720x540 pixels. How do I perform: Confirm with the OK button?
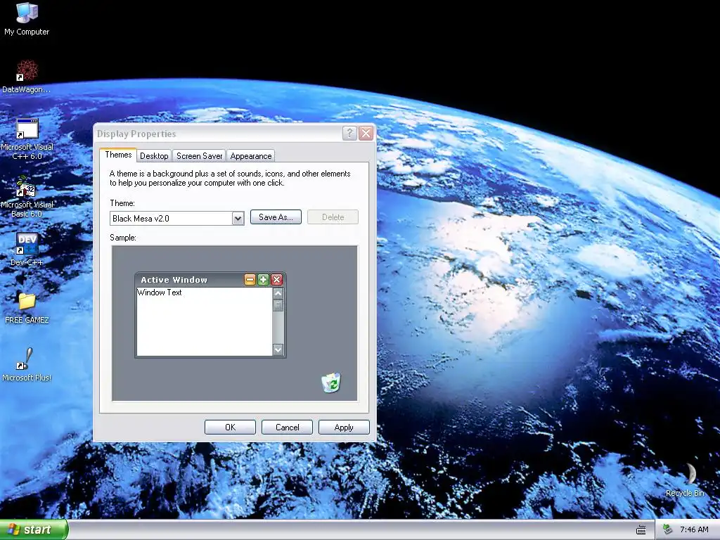pos(230,427)
